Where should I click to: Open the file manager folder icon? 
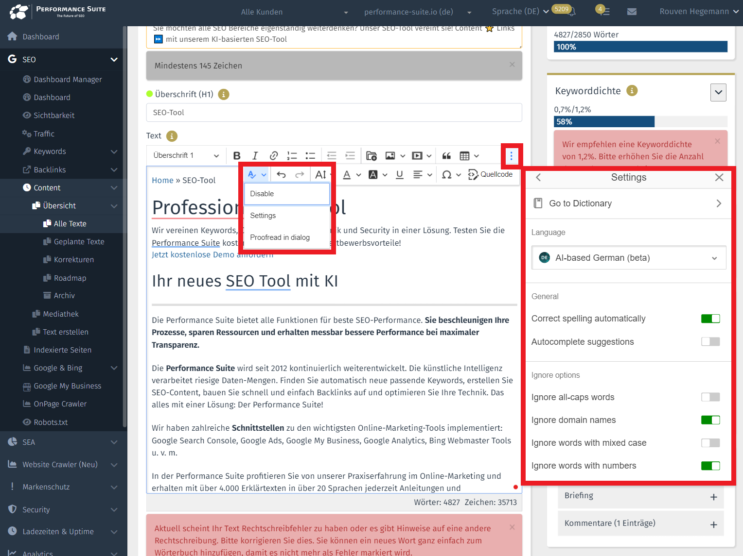coord(371,156)
